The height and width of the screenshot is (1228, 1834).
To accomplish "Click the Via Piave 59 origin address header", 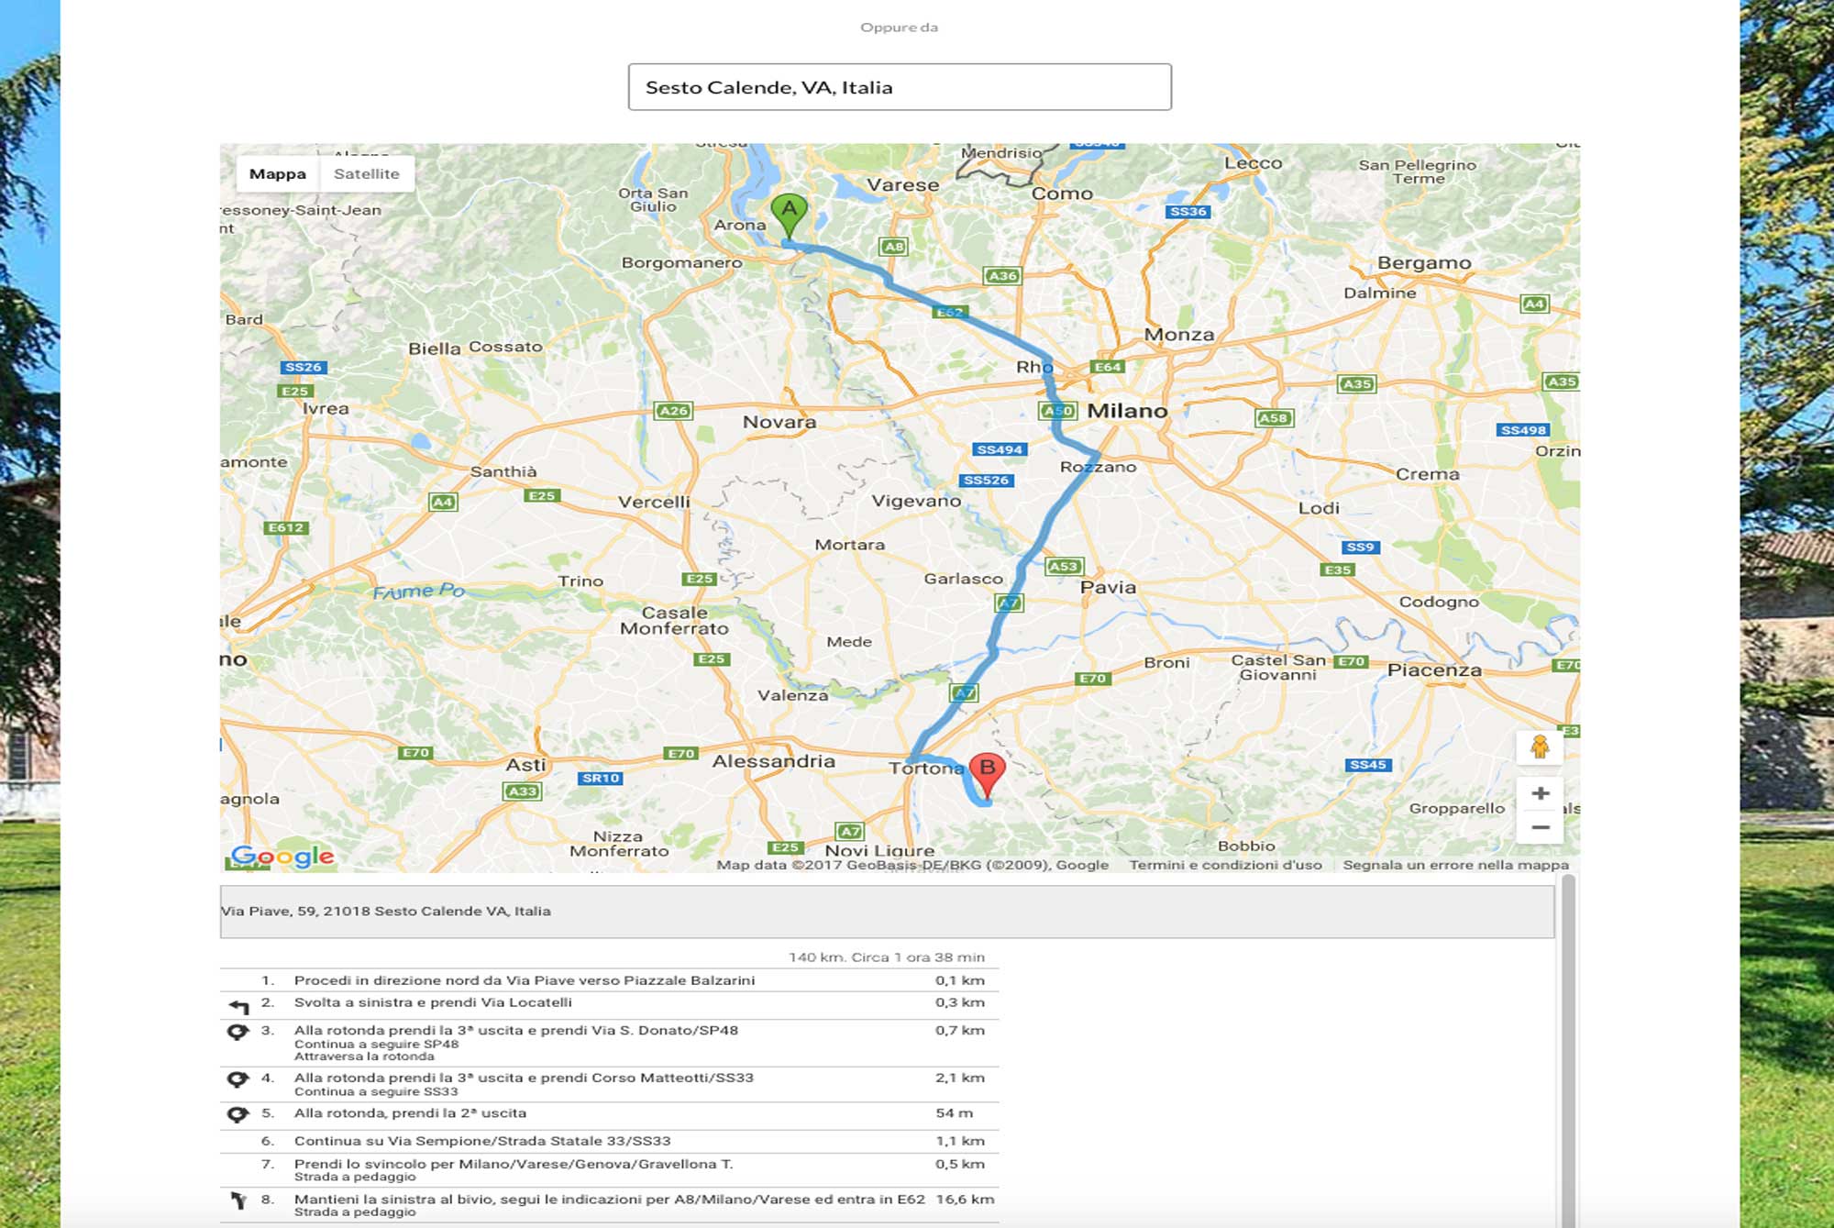I will (385, 911).
